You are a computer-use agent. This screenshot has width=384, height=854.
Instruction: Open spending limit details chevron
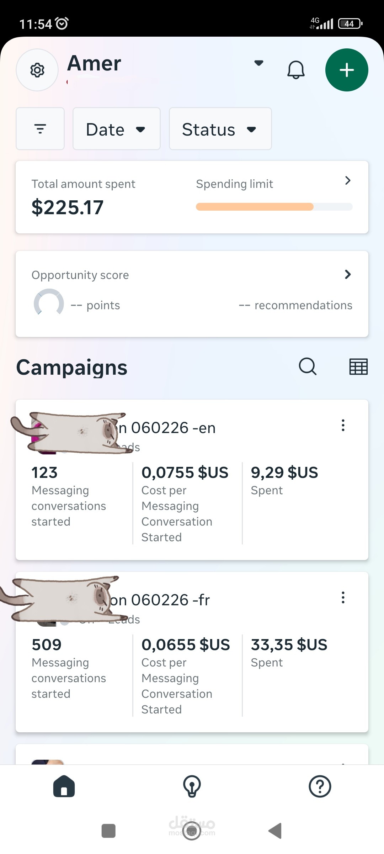coord(348,180)
